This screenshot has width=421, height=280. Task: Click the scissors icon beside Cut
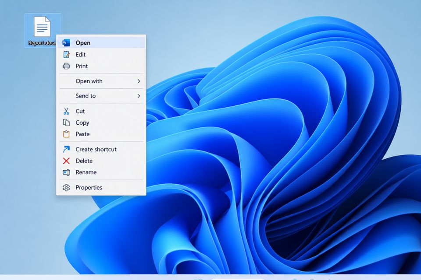click(x=66, y=111)
